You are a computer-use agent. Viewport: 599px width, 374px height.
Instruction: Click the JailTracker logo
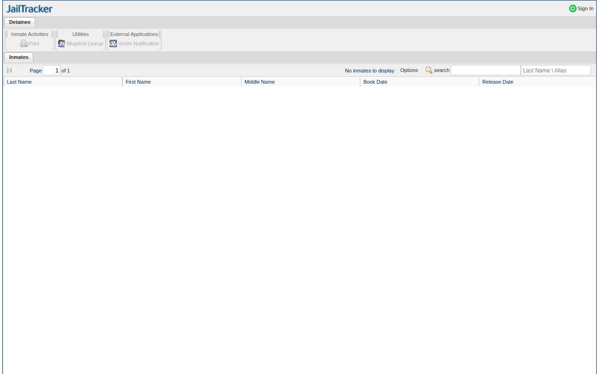[x=29, y=9]
